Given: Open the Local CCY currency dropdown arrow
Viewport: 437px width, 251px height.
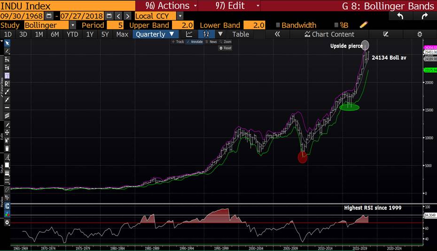Looking at the screenshot, I should (180, 16).
